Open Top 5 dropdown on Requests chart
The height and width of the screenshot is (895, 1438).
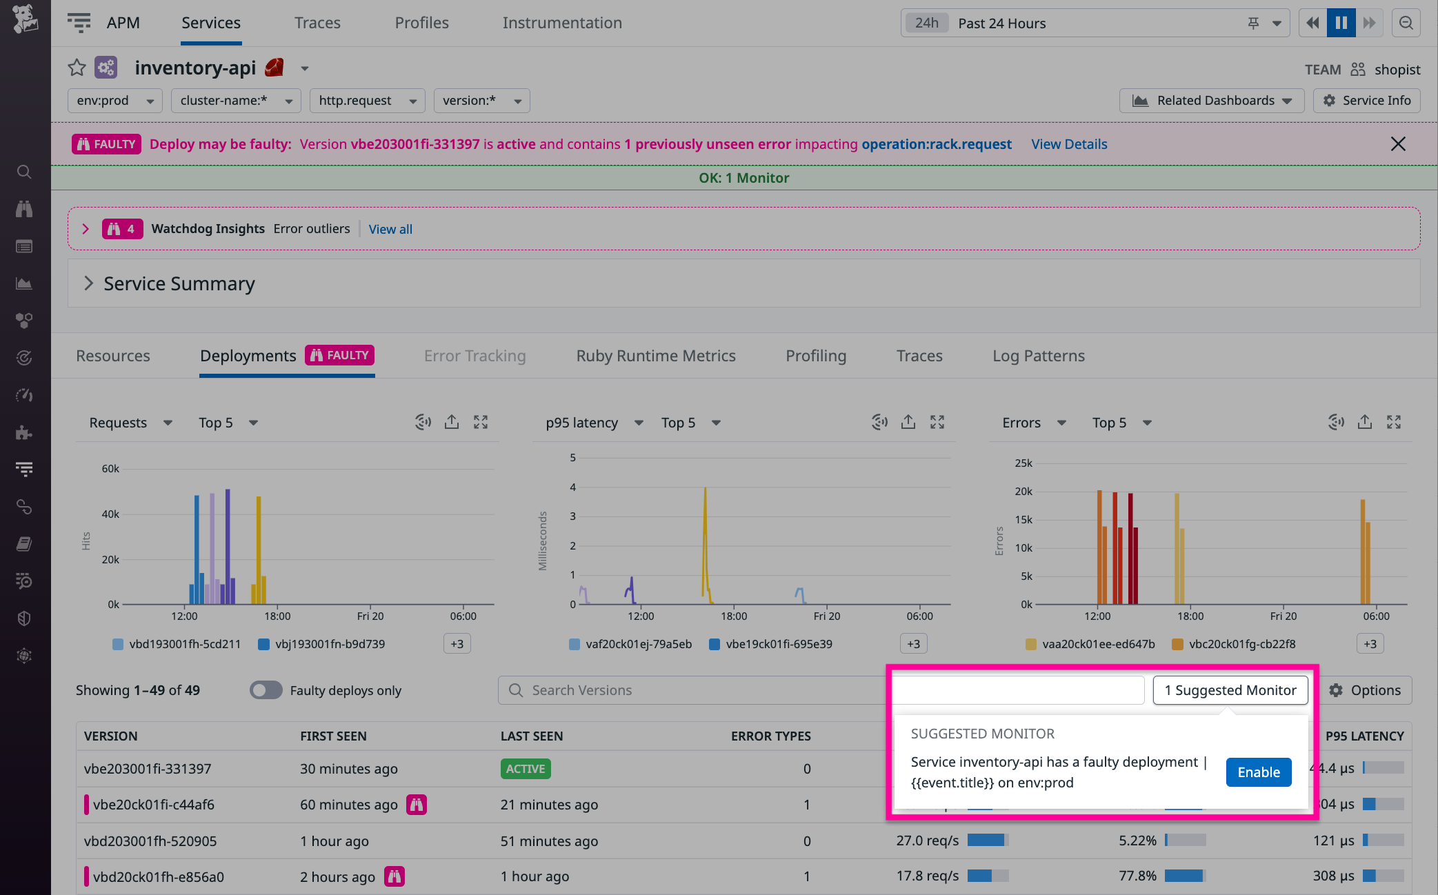(228, 422)
